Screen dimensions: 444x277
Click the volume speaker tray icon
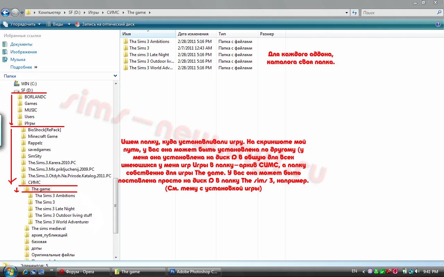pos(417,271)
